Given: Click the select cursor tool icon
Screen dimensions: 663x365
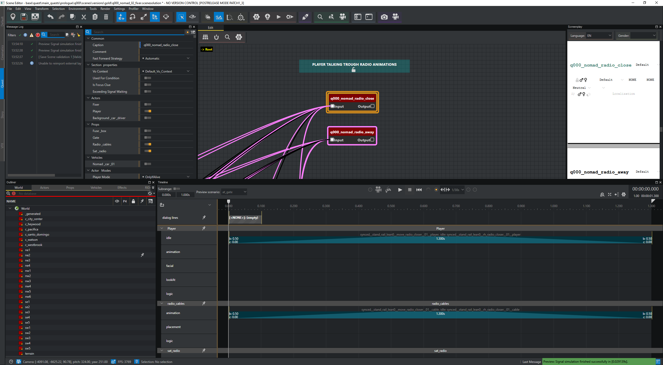Looking at the screenshot, I should click(181, 17).
